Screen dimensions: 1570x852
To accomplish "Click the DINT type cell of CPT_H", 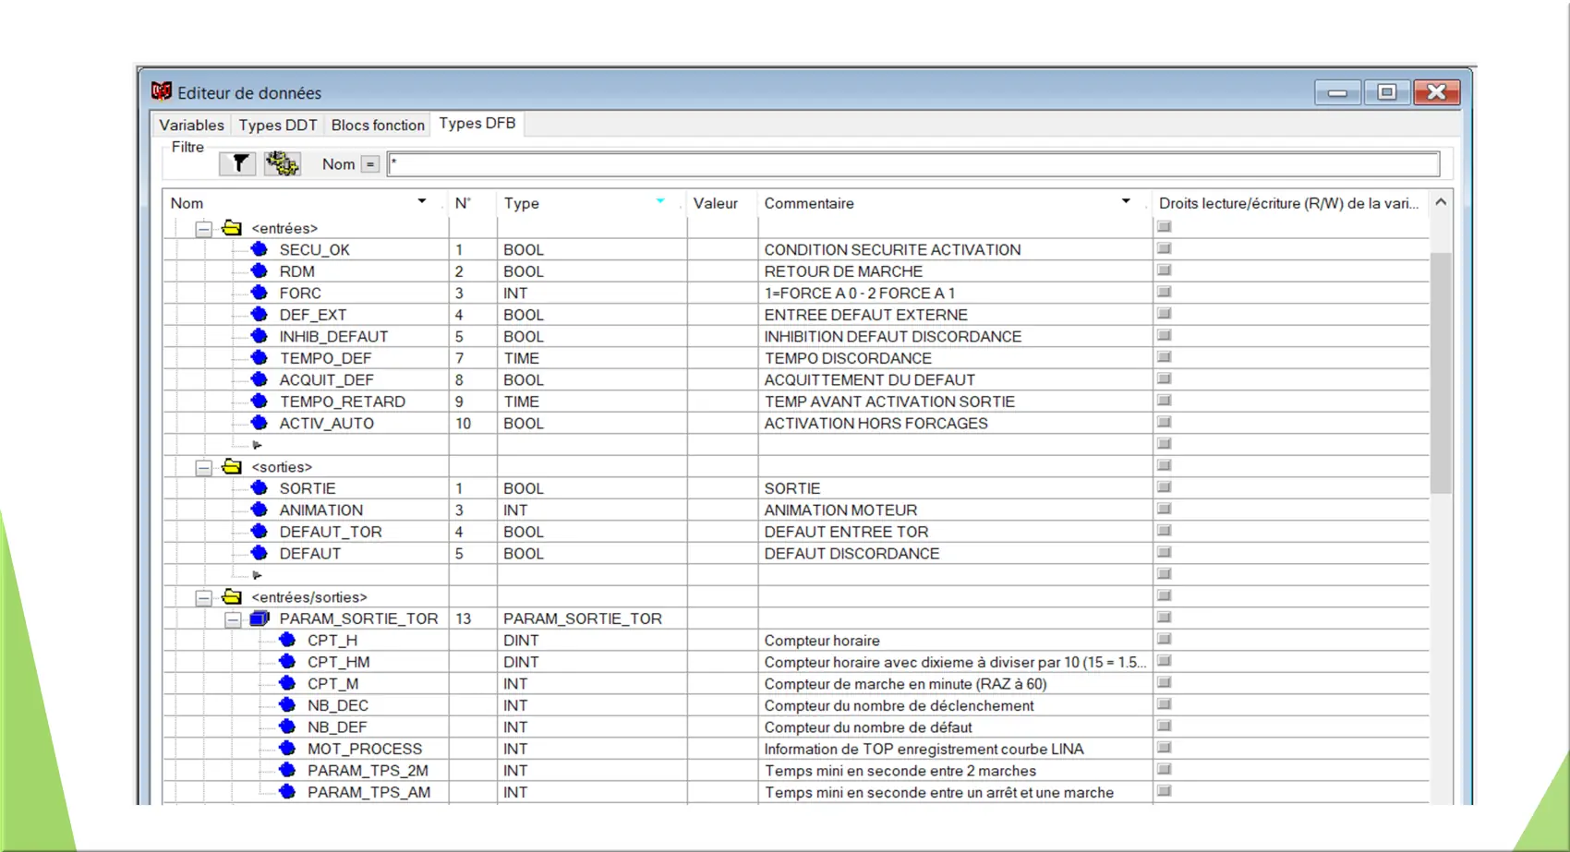I will point(592,640).
